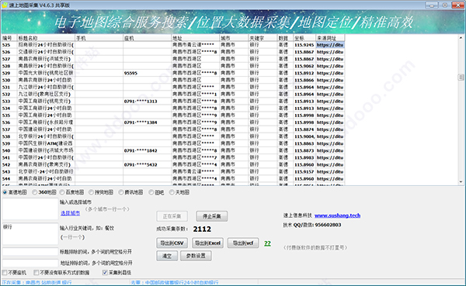Clear results with the 清空 button
Image resolution: width=466 pixels, height=286 pixels.
click(x=167, y=256)
